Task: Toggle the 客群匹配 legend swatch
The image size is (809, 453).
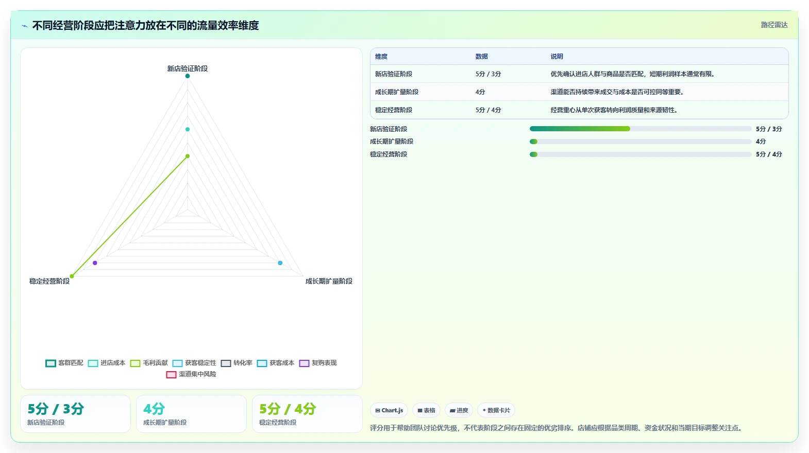Action: pyautogui.click(x=50, y=363)
